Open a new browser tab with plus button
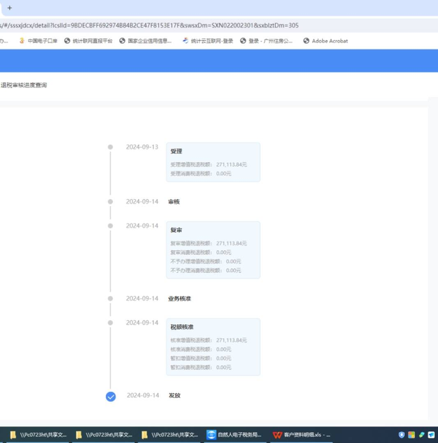Viewport: 438px width, 443px height. [x=10, y=8]
